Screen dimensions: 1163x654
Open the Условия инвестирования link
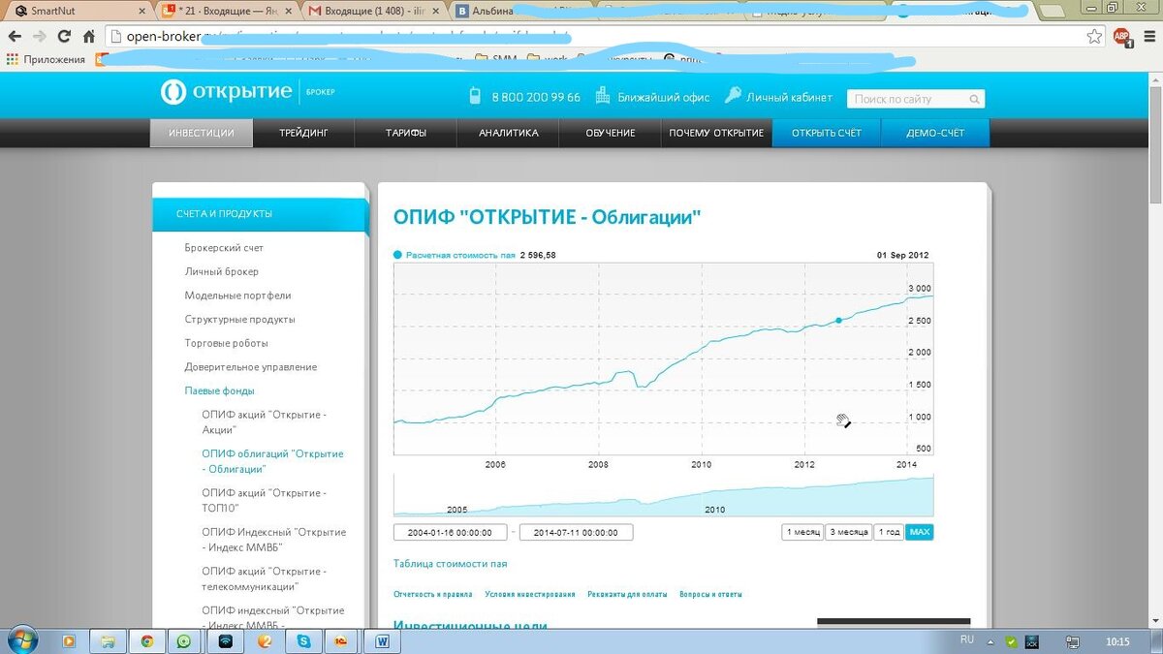[x=530, y=594]
